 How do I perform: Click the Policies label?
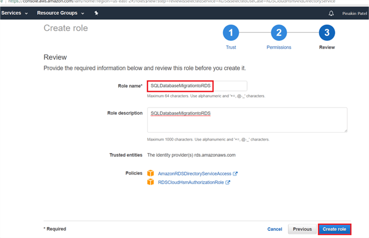[134, 173]
